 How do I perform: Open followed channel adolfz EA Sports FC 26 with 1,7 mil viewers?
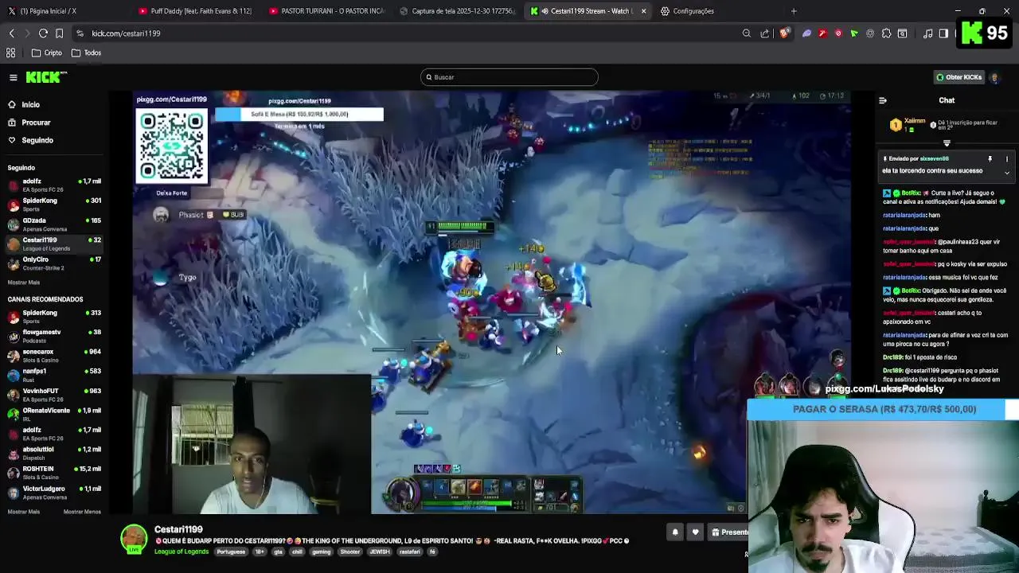(54, 185)
